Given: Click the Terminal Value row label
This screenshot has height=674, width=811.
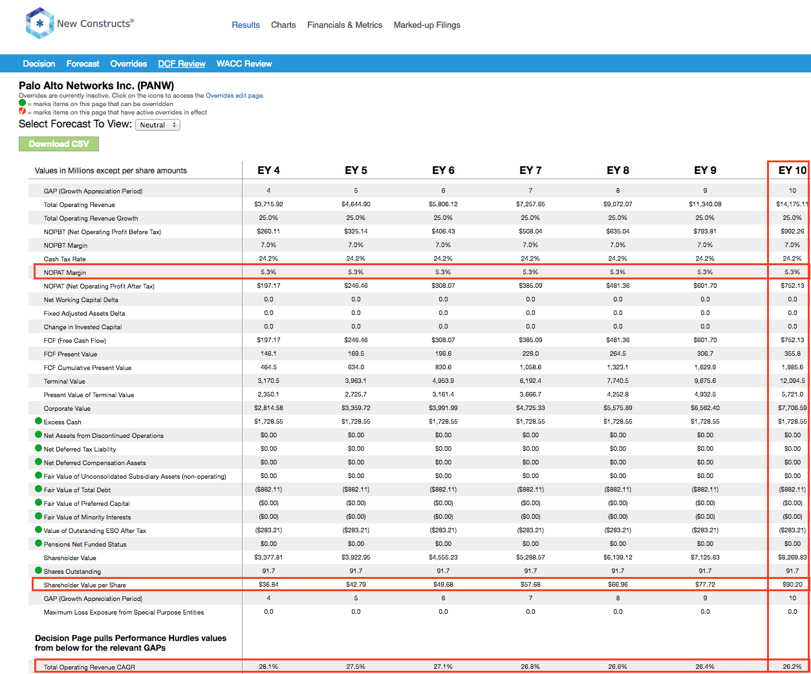Looking at the screenshot, I should [x=65, y=382].
